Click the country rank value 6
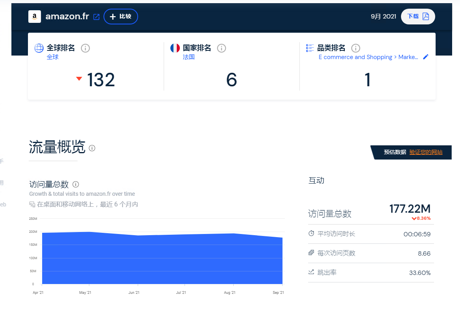 pyautogui.click(x=231, y=80)
